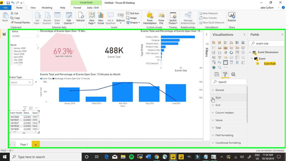Click the Manage Relationships icon
286x161 pixels.
click(188, 18)
